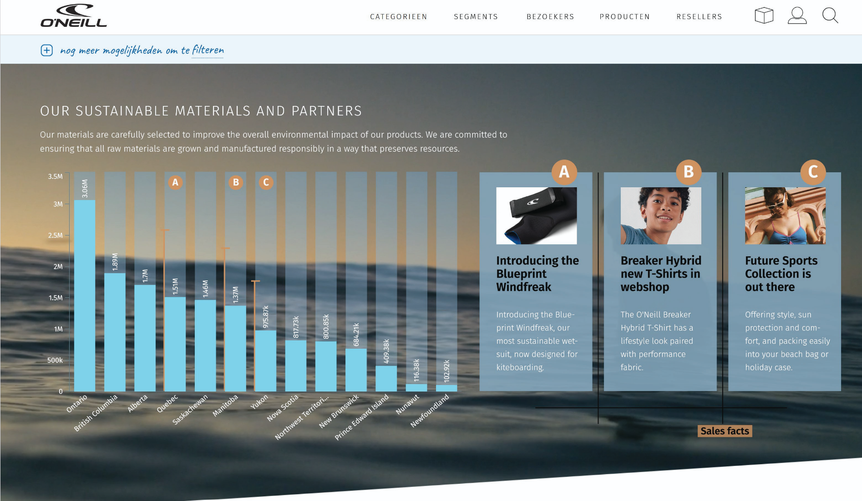Open the Breaker Hybrid T-Shirts headline
The height and width of the screenshot is (501, 862).
tap(660, 274)
